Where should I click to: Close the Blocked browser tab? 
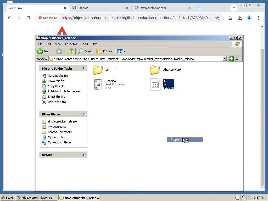click(127, 8)
